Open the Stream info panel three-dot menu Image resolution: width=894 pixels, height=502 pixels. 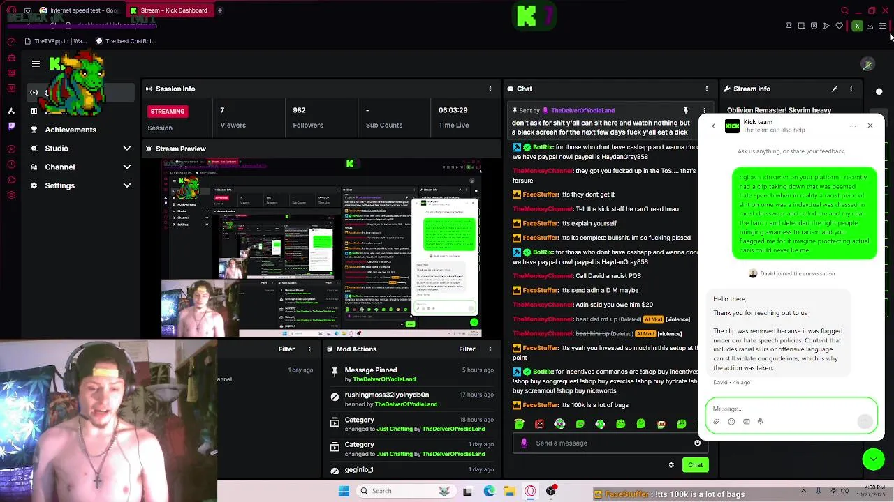[851, 89]
